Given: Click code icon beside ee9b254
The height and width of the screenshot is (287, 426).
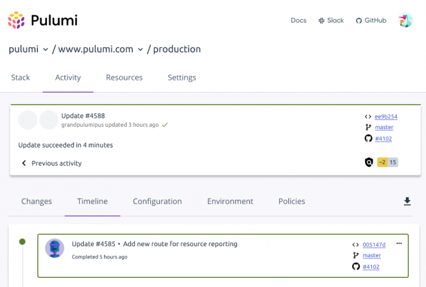Looking at the screenshot, I should [x=368, y=117].
